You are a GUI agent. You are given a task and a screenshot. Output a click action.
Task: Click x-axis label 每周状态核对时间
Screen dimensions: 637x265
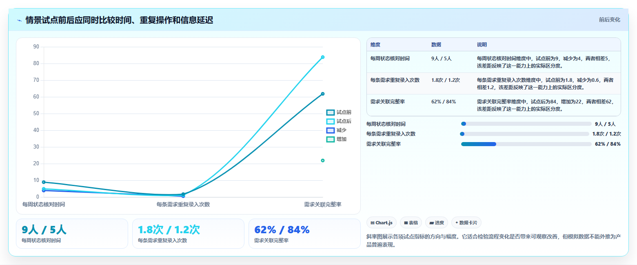(x=44, y=204)
